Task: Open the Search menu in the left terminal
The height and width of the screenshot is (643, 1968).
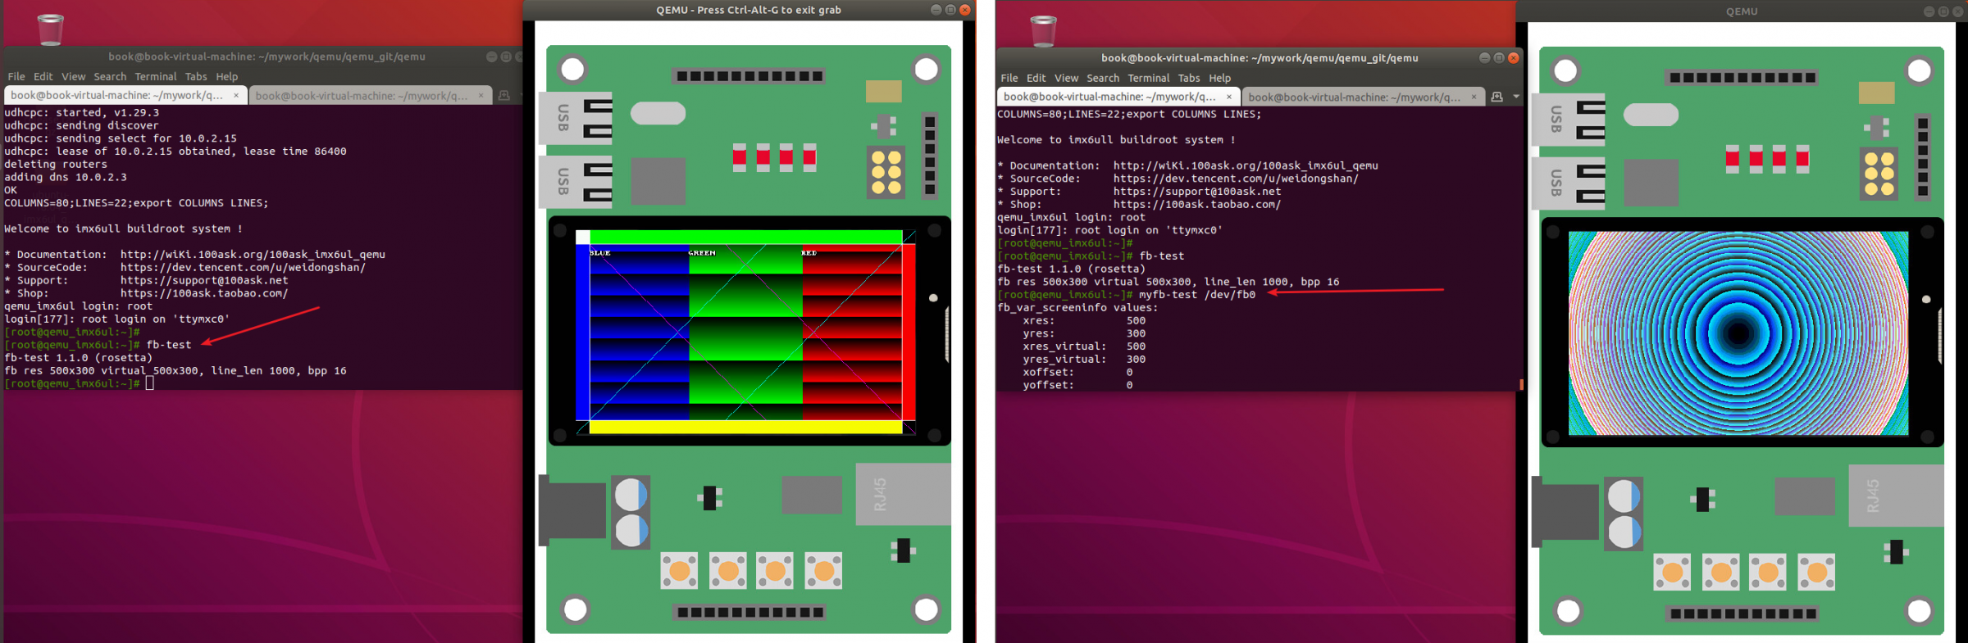Action: click(110, 76)
